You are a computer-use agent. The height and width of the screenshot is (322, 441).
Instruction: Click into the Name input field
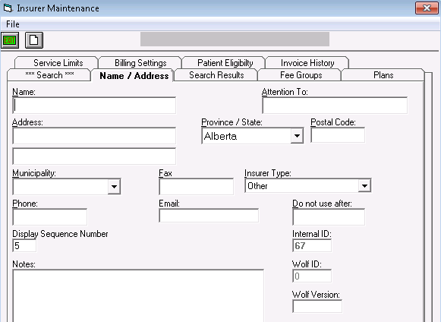(x=94, y=106)
